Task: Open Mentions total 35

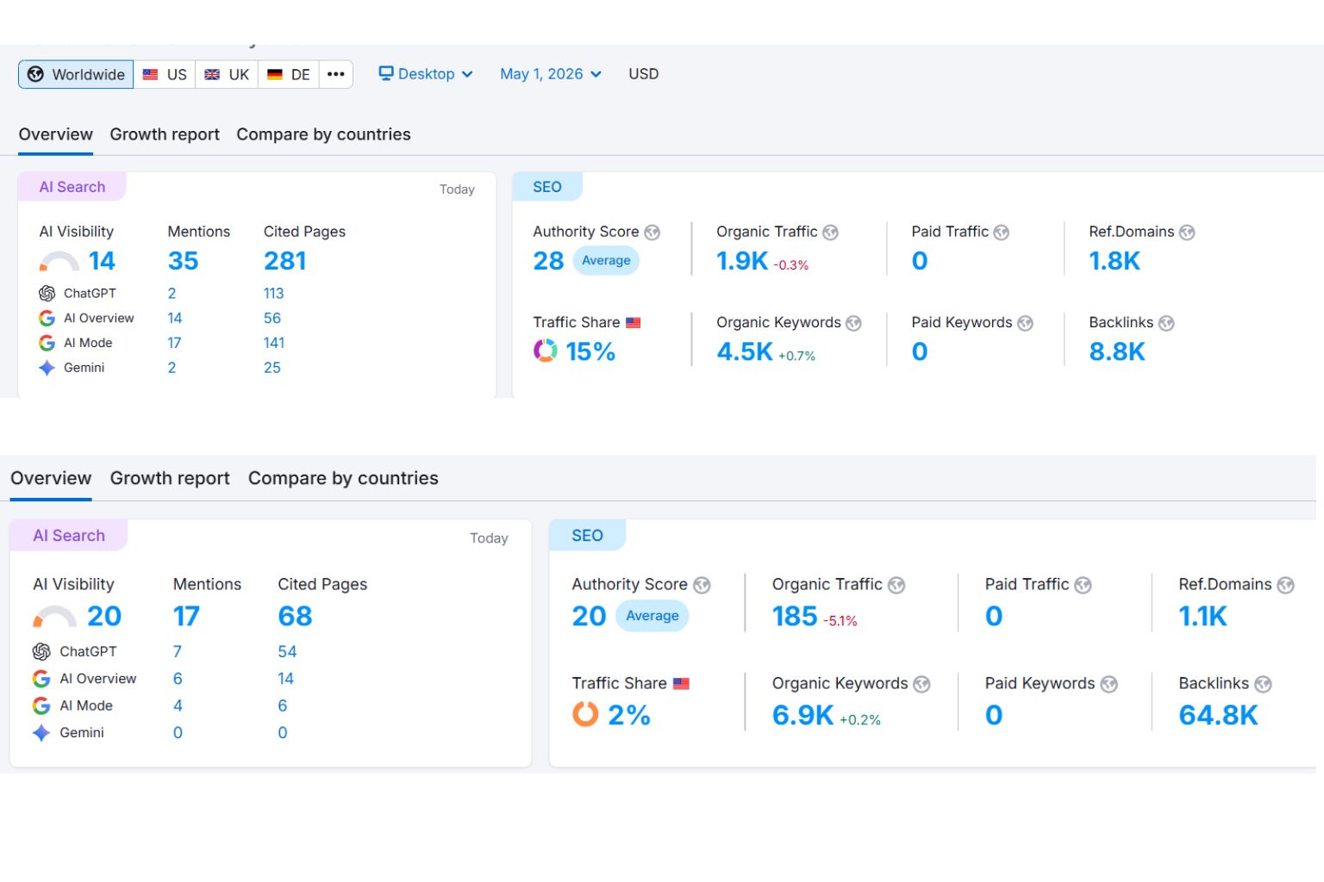Action: pos(183,261)
